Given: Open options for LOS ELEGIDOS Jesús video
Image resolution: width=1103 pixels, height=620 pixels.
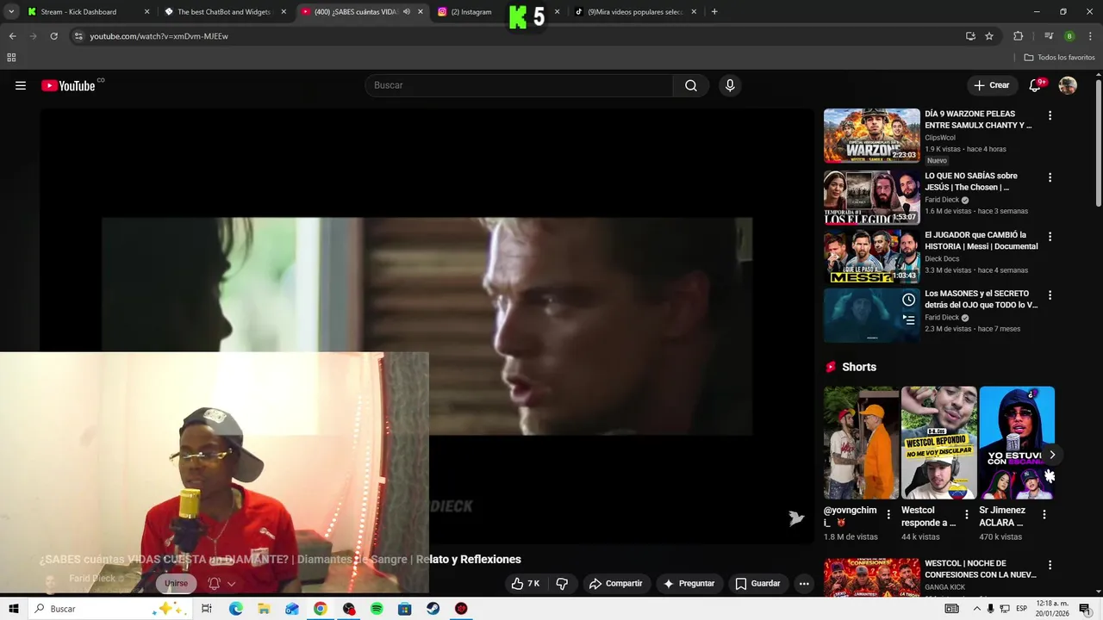Looking at the screenshot, I should [x=1050, y=177].
